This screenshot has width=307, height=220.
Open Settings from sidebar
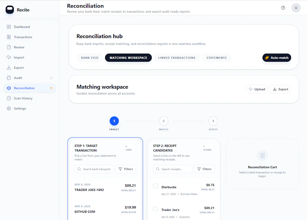coord(30,108)
